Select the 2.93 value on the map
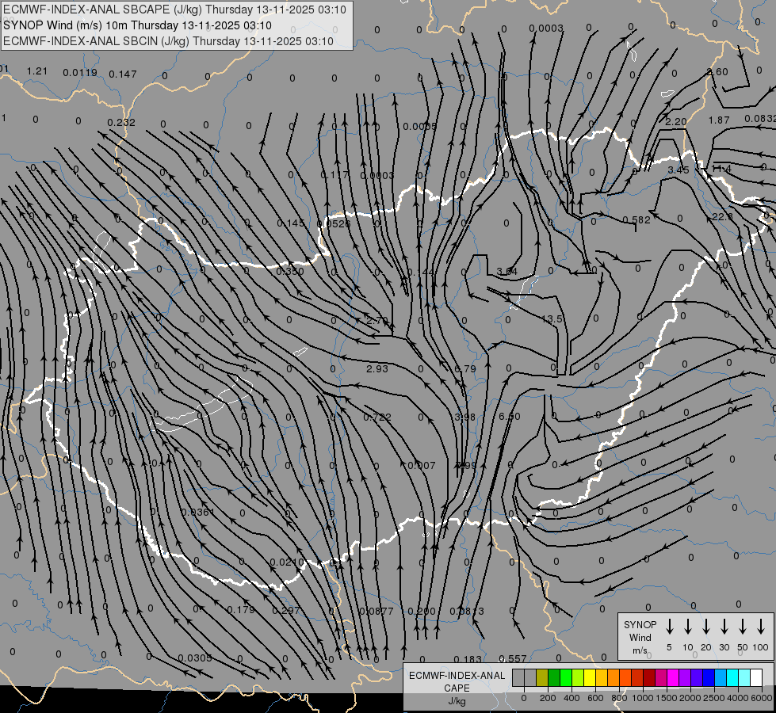The width and height of the screenshot is (776, 713). (x=377, y=368)
